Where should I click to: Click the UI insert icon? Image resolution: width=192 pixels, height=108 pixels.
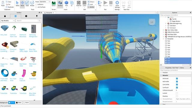tap(72, 3)
